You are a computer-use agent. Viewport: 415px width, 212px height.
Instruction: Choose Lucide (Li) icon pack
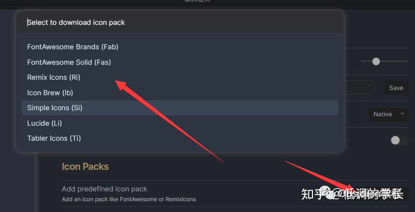point(44,123)
